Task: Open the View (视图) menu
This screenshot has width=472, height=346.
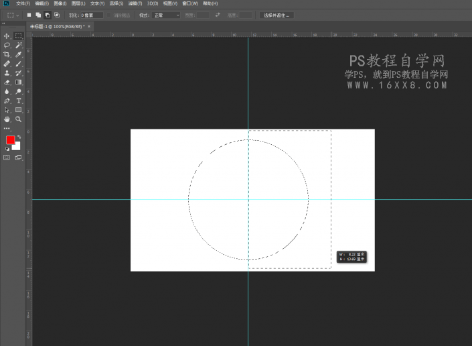Action: pos(170,3)
